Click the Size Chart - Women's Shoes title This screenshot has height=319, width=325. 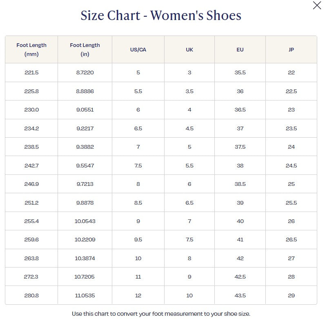pos(161,16)
